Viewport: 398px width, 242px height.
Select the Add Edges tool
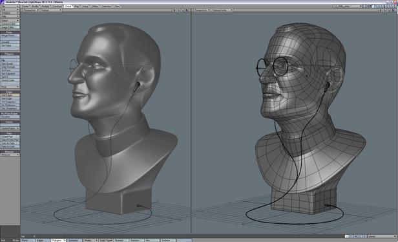click(10, 95)
